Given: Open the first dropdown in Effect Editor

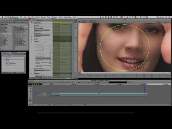Looking at the screenshot, I should pos(42,30).
